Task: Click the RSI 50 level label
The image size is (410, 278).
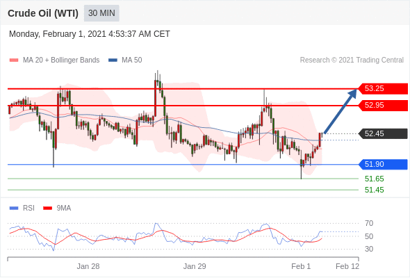Action: (x=369, y=236)
